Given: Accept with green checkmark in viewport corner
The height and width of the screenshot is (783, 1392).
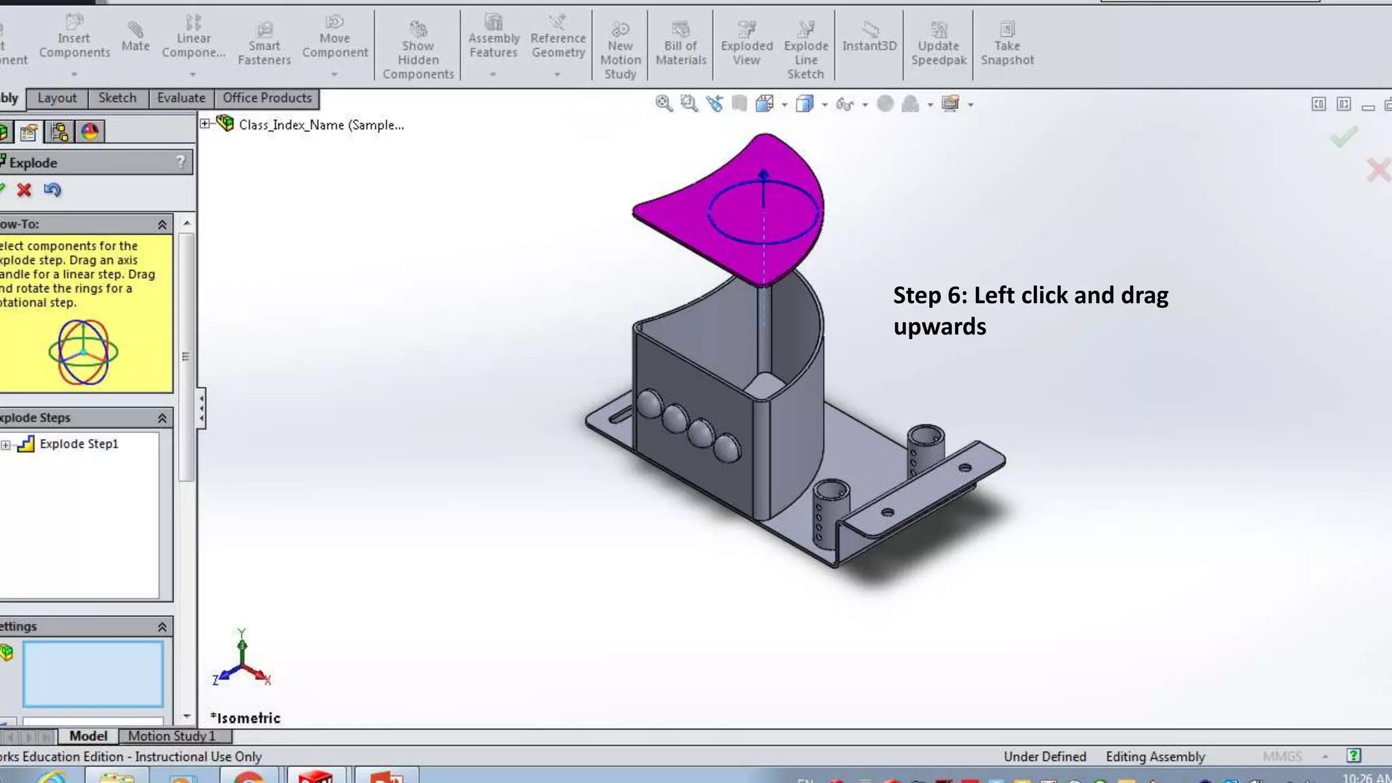Looking at the screenshot, I should coord(1344,137).
